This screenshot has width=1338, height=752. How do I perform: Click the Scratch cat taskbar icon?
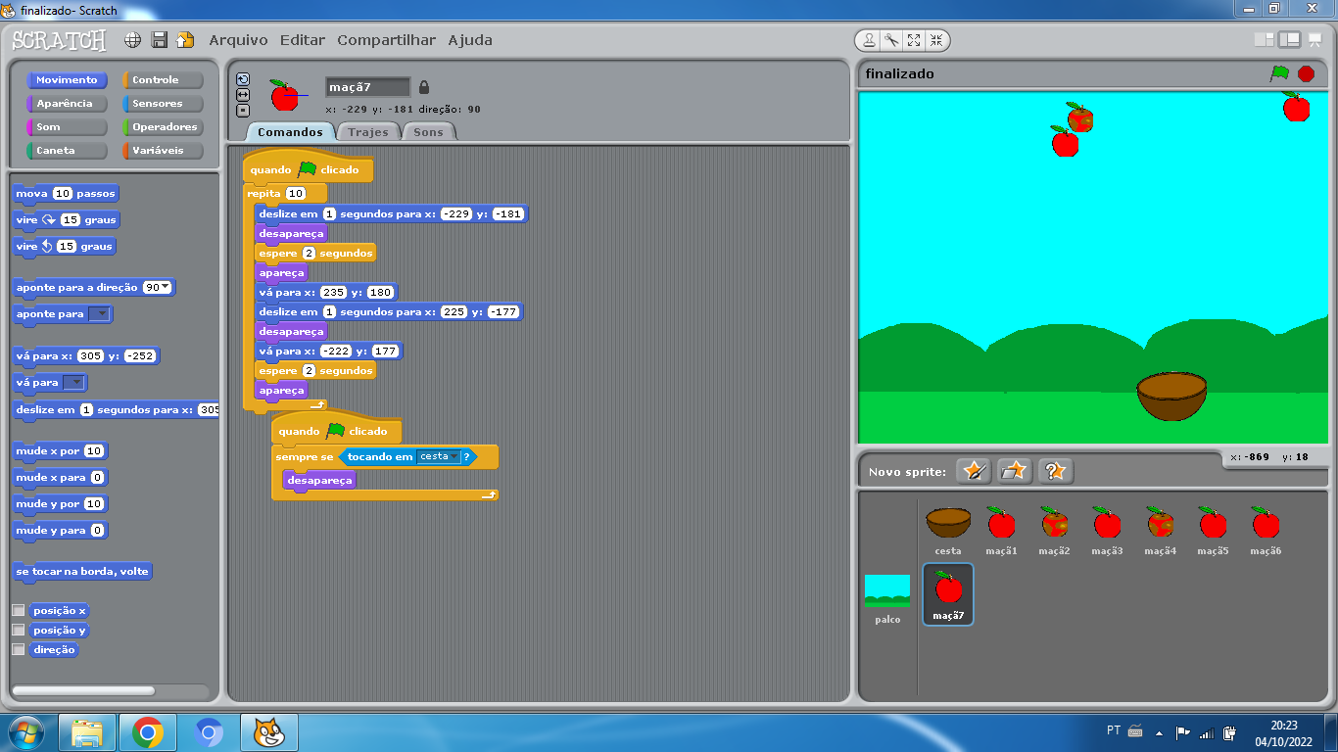pos(269,732)
